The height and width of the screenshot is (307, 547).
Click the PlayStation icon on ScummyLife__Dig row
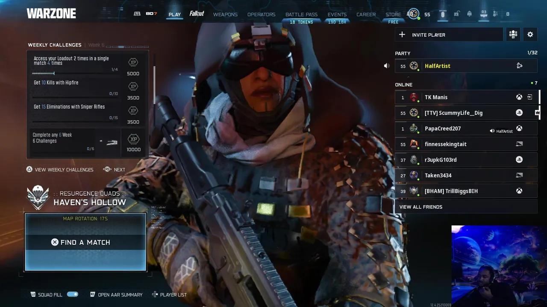tap(519, 113)
